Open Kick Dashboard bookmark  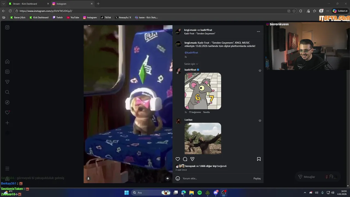pos(39,18)
